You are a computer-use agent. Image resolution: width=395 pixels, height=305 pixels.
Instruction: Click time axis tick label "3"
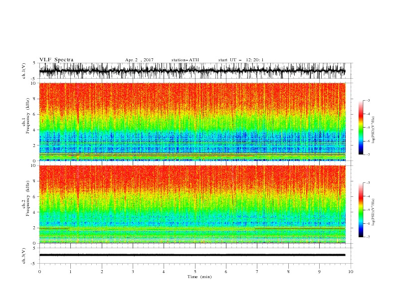click(x=133, y=272)
